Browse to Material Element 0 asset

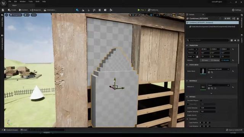click(212, 88)
